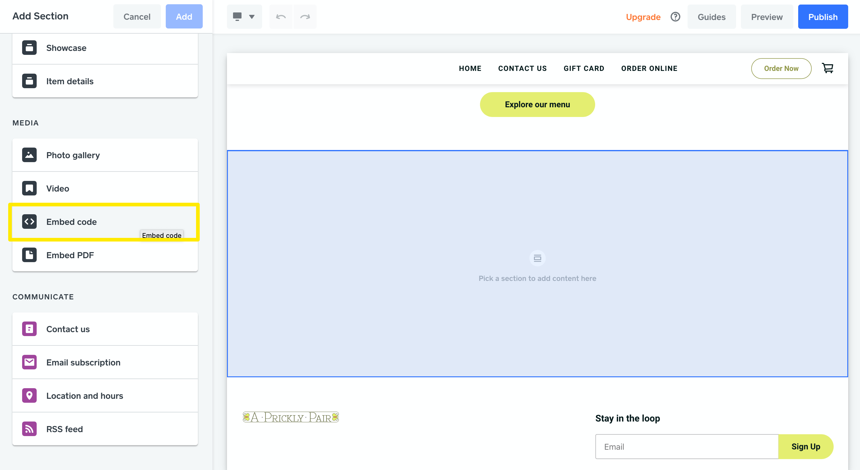The width and height of the screenshot is (860, 470).
Task: Go to the CONTACT US nav item
Action: pos(522,68)
